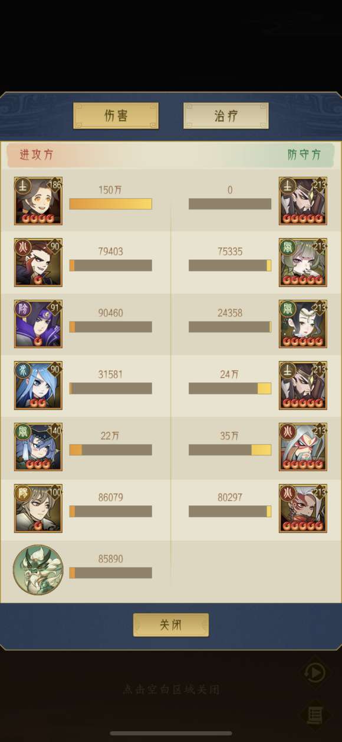
Task: Select the level 186 attacker hero portrait
Action: [38, 201]
